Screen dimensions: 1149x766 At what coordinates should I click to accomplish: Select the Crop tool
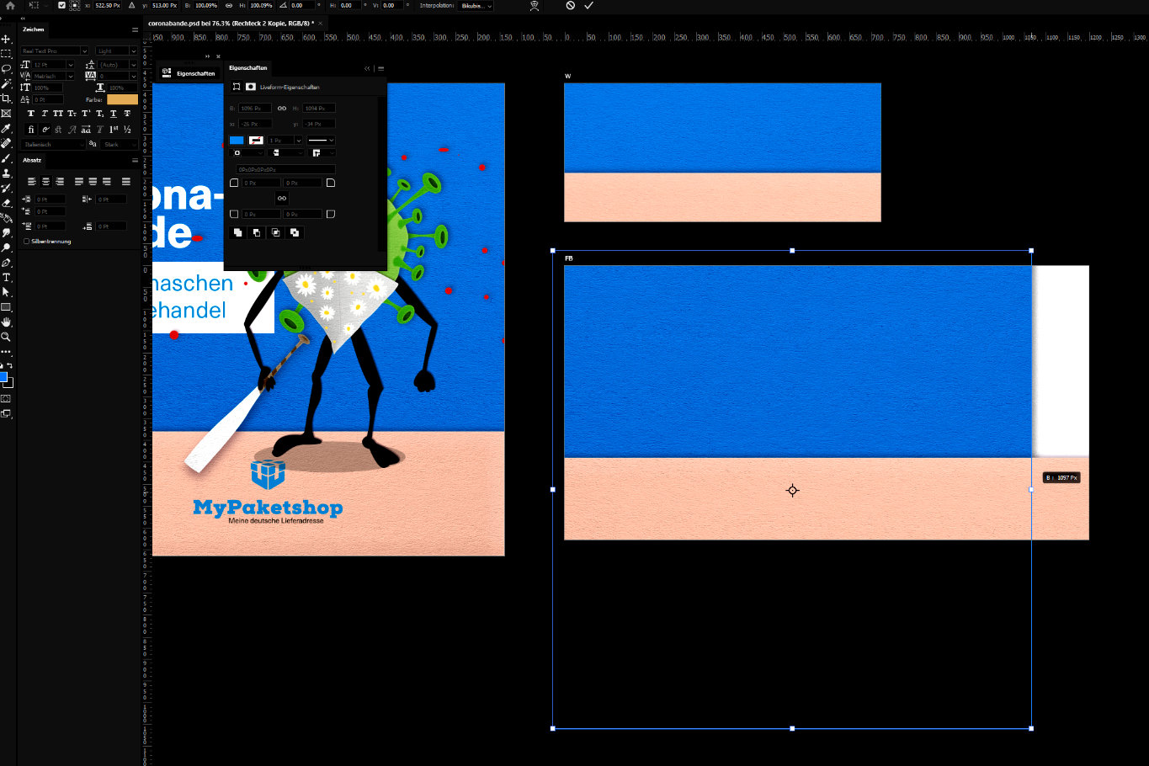[6, 98]
